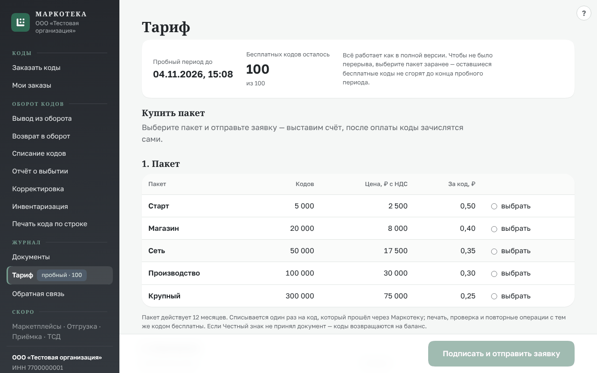Image resolution: width=597 pixels, height=373 pixels.
Task: Open Вывод из оборота page
Action: (60, 118)
